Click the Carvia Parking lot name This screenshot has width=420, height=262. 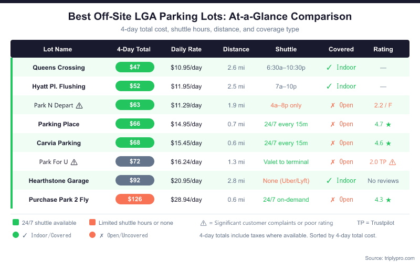coord(58,143)
